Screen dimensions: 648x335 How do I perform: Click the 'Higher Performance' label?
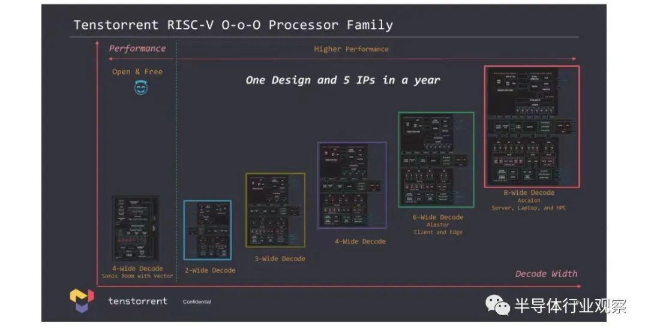point(351,49)
